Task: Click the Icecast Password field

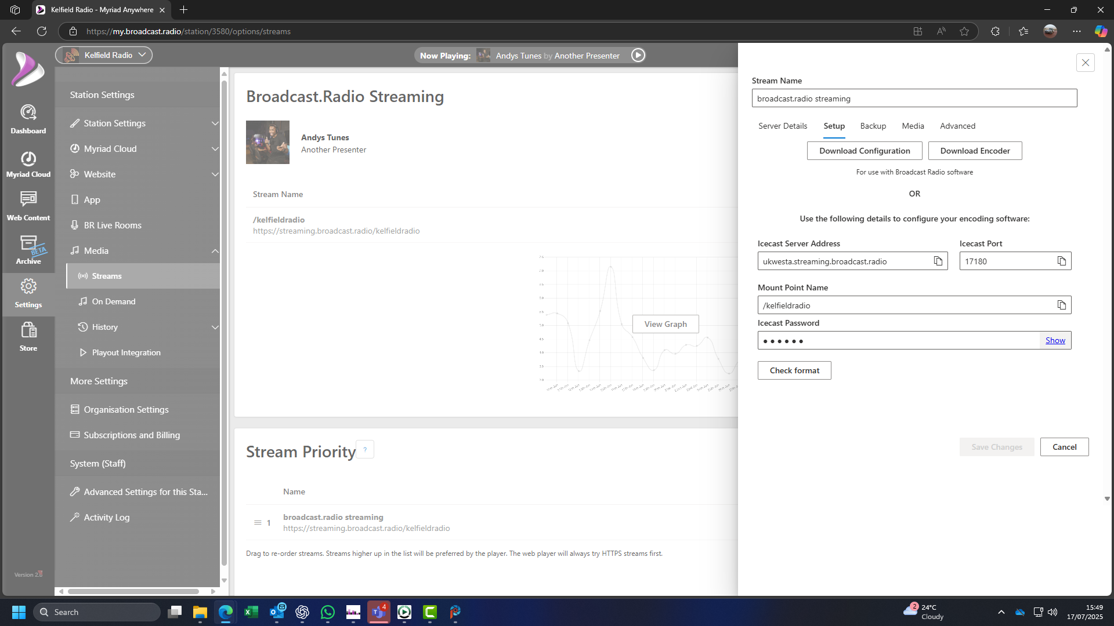Action: (x=899, y=340)
